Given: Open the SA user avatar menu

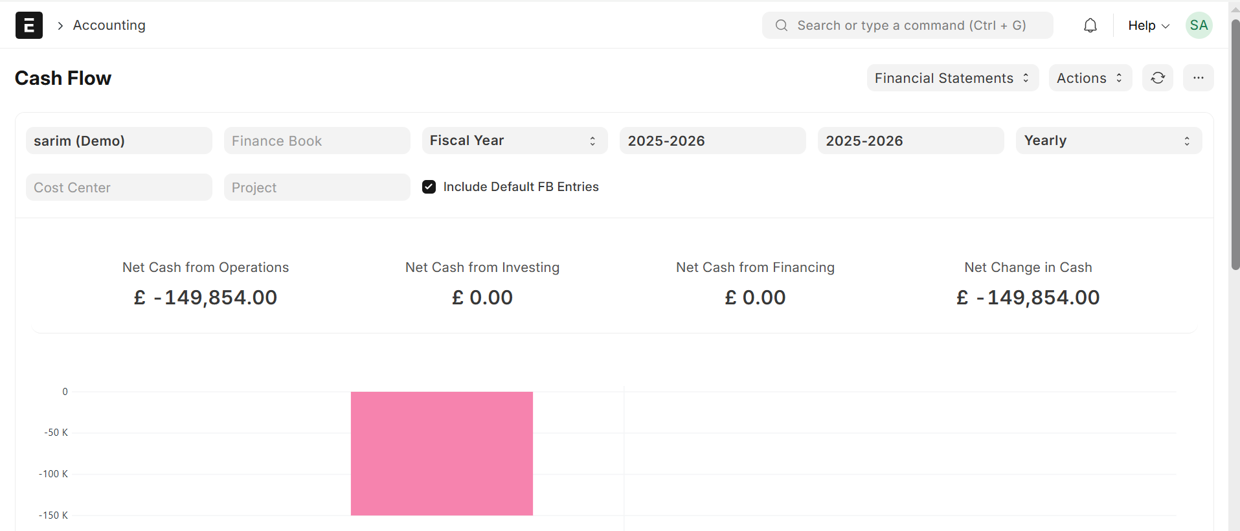Looking at the screenshot, I should (1199, 25).
